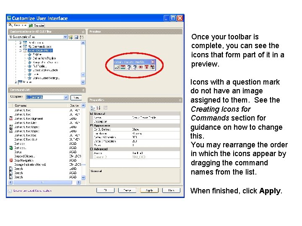Open the Learn more about Customization link

[32, 191]
